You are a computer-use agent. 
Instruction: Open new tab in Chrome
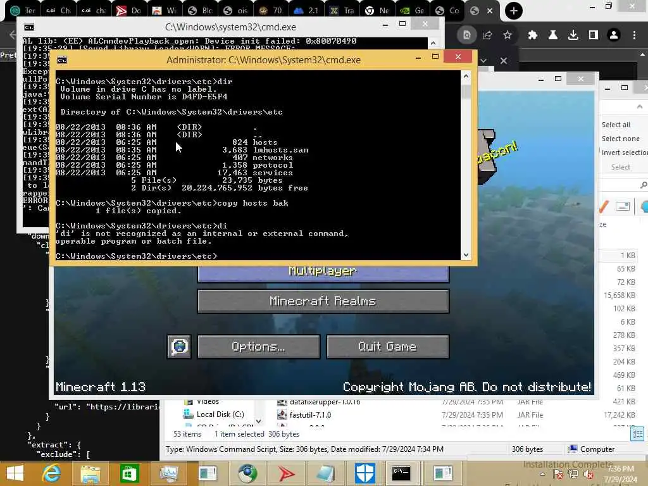pyautogui.click(x=514, y=11)
